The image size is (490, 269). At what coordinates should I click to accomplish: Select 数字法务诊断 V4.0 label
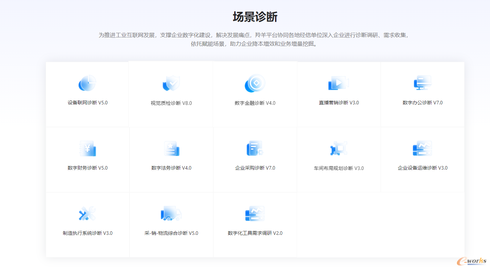171,168
